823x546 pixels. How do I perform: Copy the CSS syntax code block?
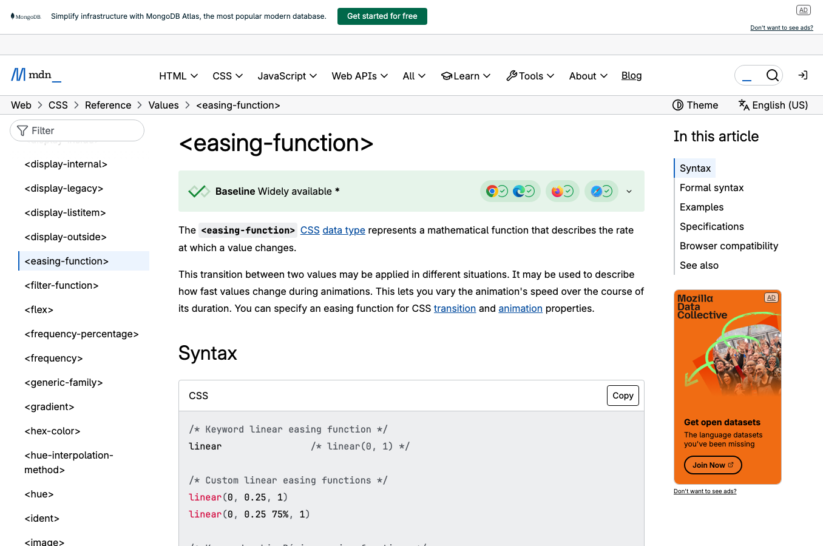623,395
